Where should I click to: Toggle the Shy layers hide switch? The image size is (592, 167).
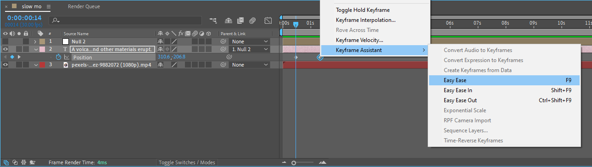pos(228,21)
